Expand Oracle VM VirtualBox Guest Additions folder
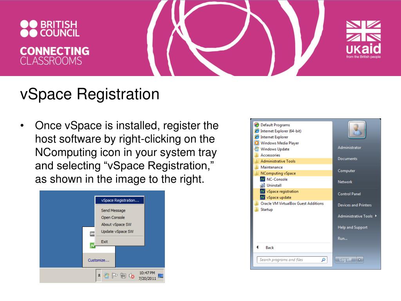Image resolution: width=401 pixels, height=301 pixels. [292, 203]
